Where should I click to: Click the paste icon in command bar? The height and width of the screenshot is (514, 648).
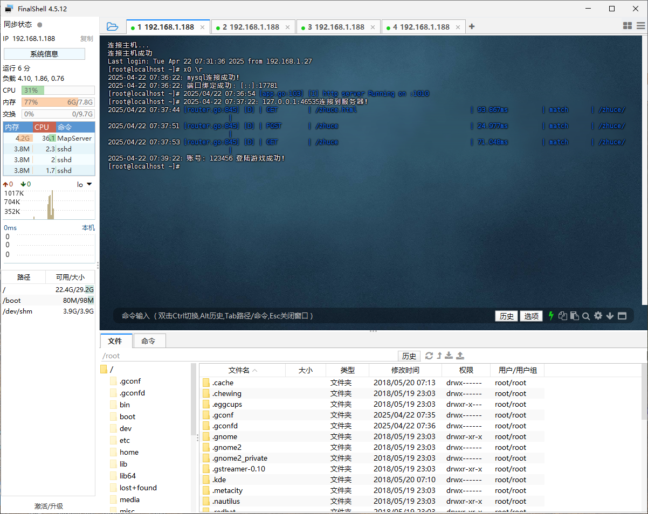point(575,316)
